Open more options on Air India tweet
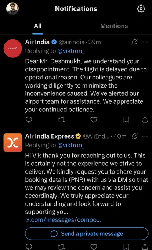Image resolution: width=152 pixels, height=250 pixels. coord(145,42)
